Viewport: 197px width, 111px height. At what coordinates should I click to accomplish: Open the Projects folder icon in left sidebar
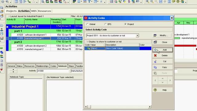[x=2, y=25]
